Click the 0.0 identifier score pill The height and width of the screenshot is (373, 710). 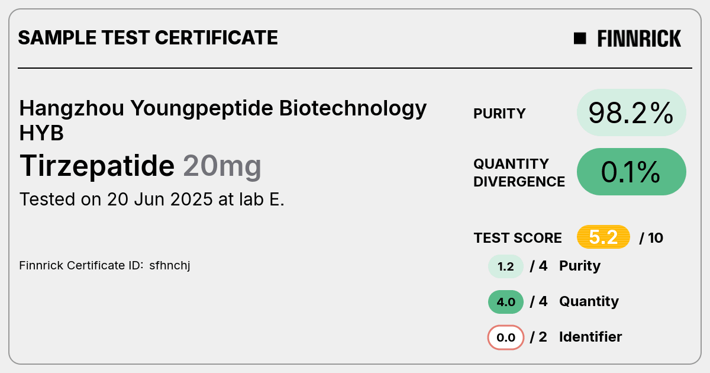(x=506, y=337)
